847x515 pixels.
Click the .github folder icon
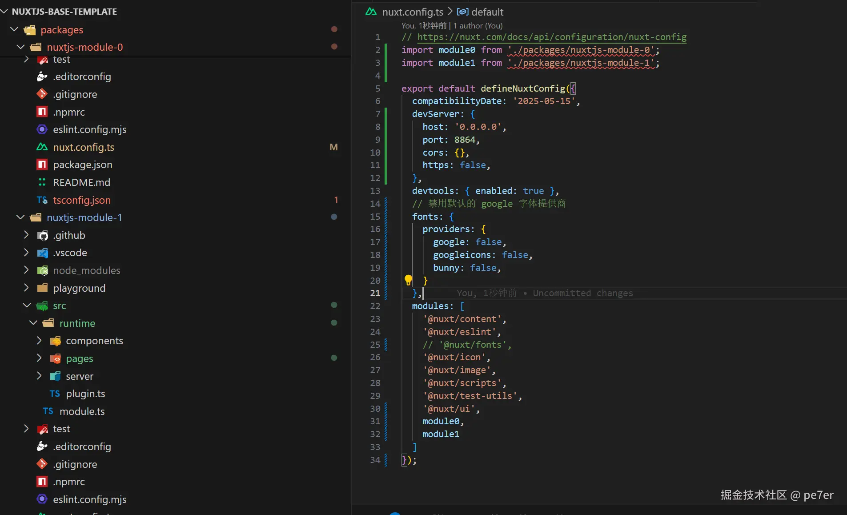(x=43, y=235)
